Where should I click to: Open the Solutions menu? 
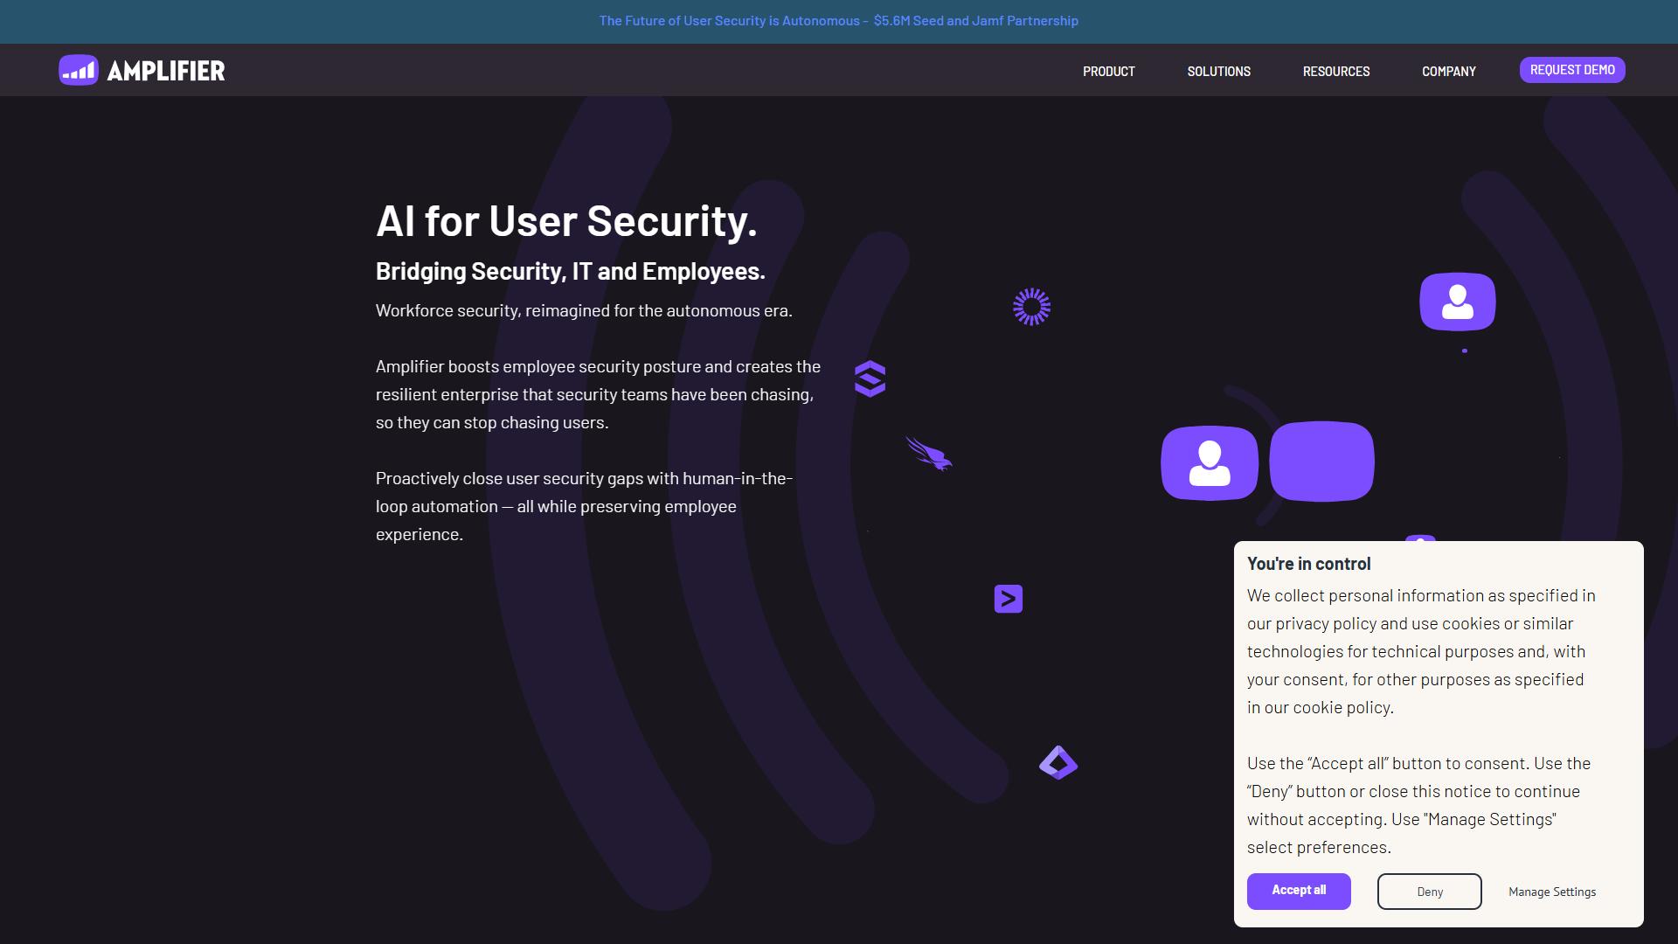pos(1218,71)
